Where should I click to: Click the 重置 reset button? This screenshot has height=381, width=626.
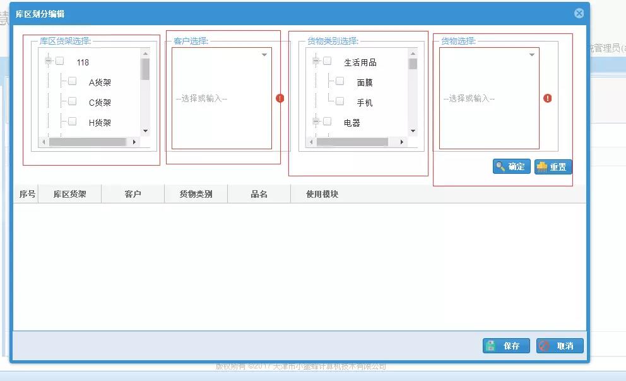tap(553, 166)
